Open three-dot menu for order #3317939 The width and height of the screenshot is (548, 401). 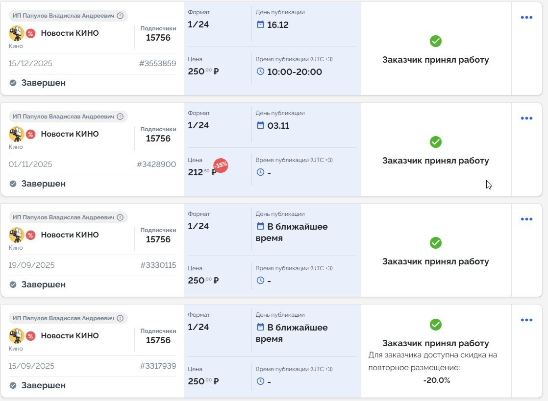[526, 320]
